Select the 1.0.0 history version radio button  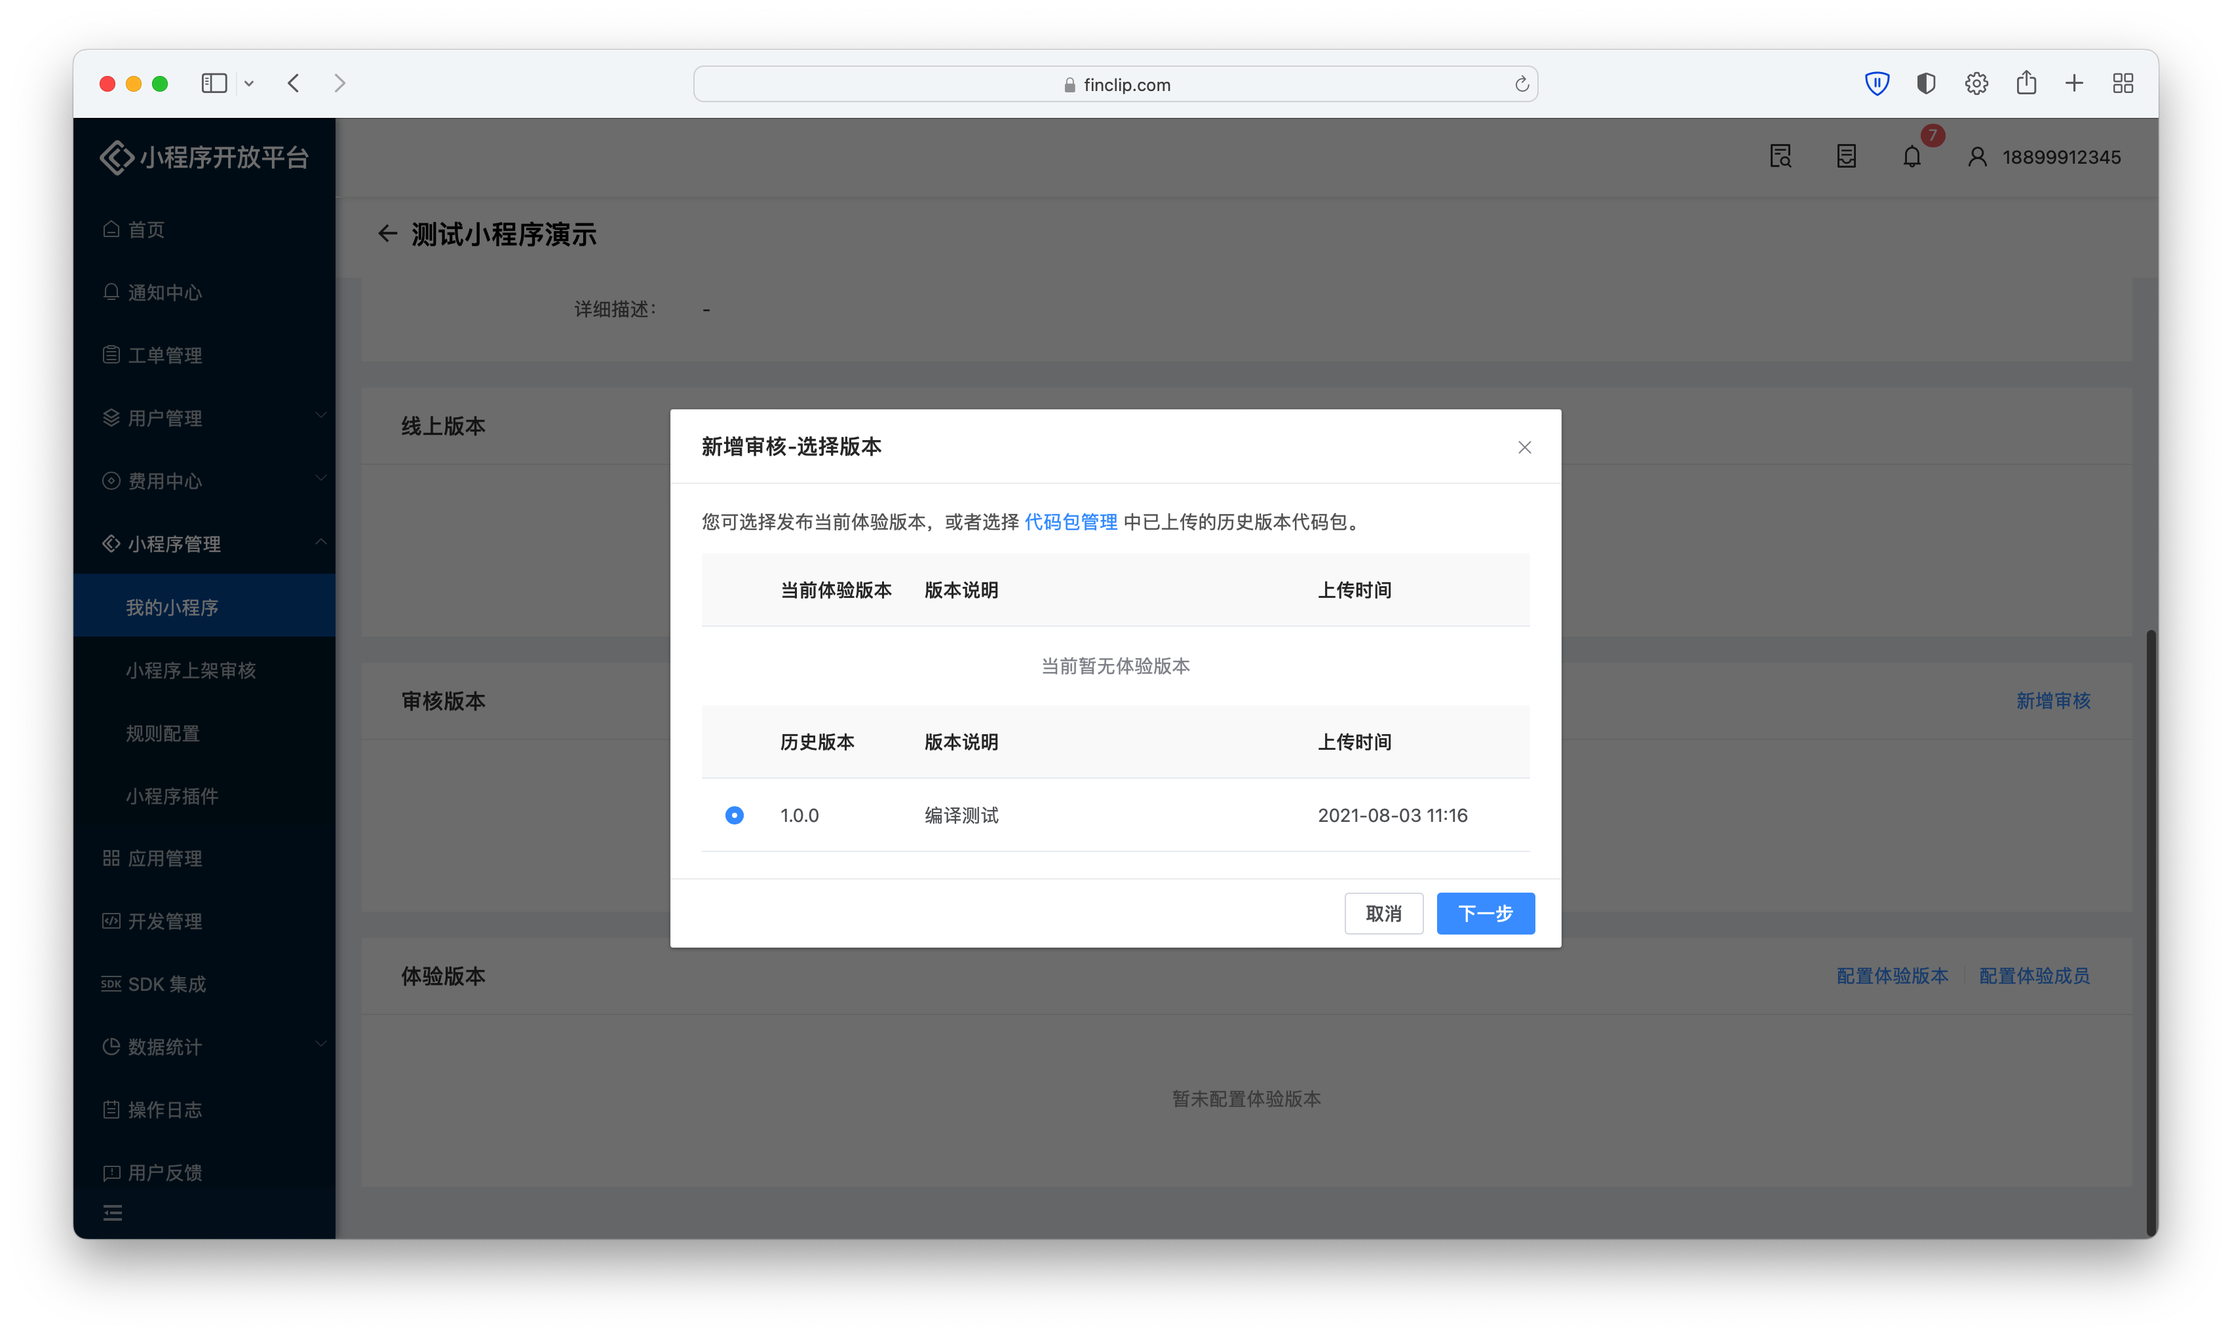tap(734, 815)
